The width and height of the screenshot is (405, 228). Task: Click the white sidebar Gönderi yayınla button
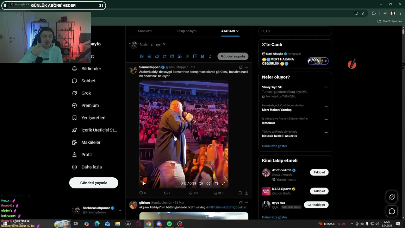(x=94, y=183)
